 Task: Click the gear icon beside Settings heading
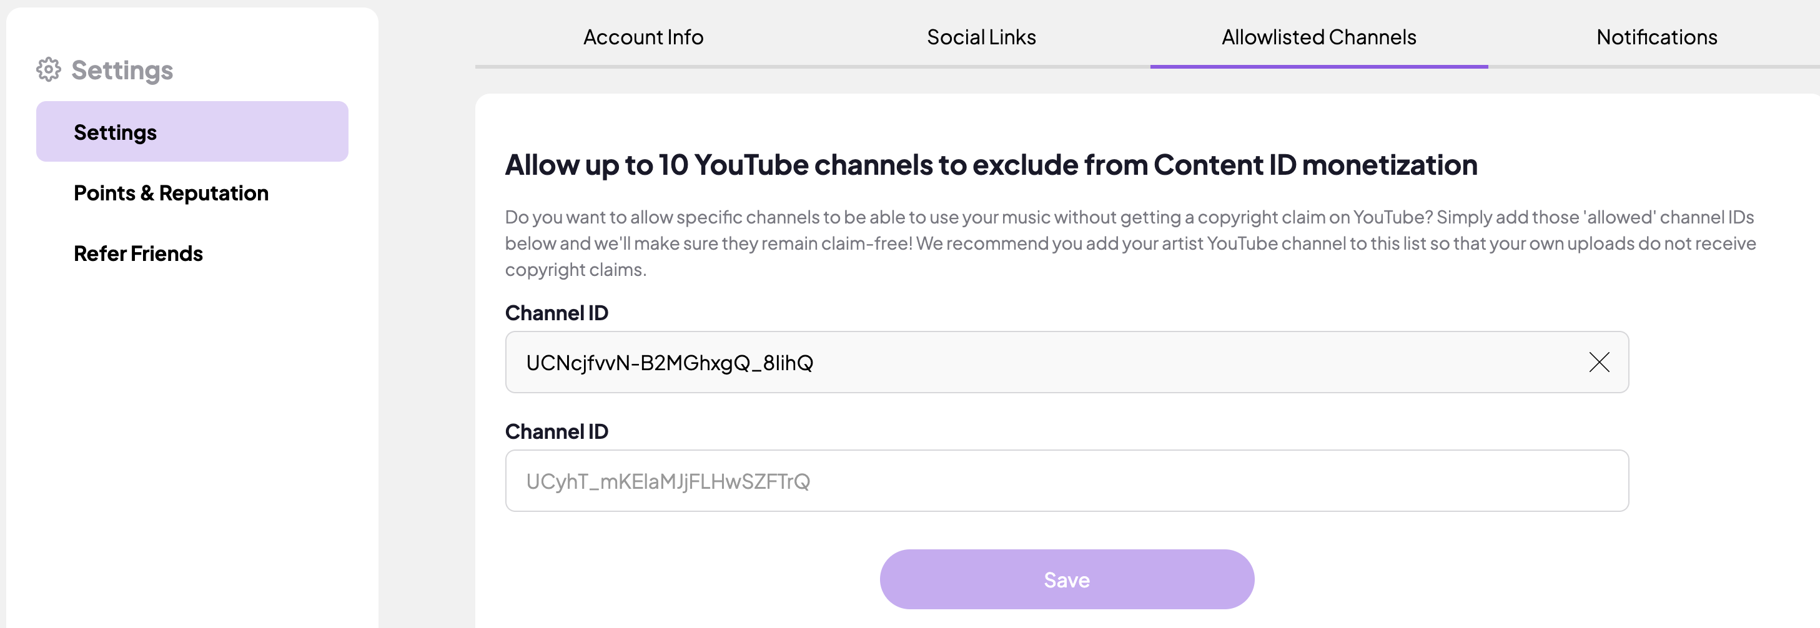tap(48, 70)
